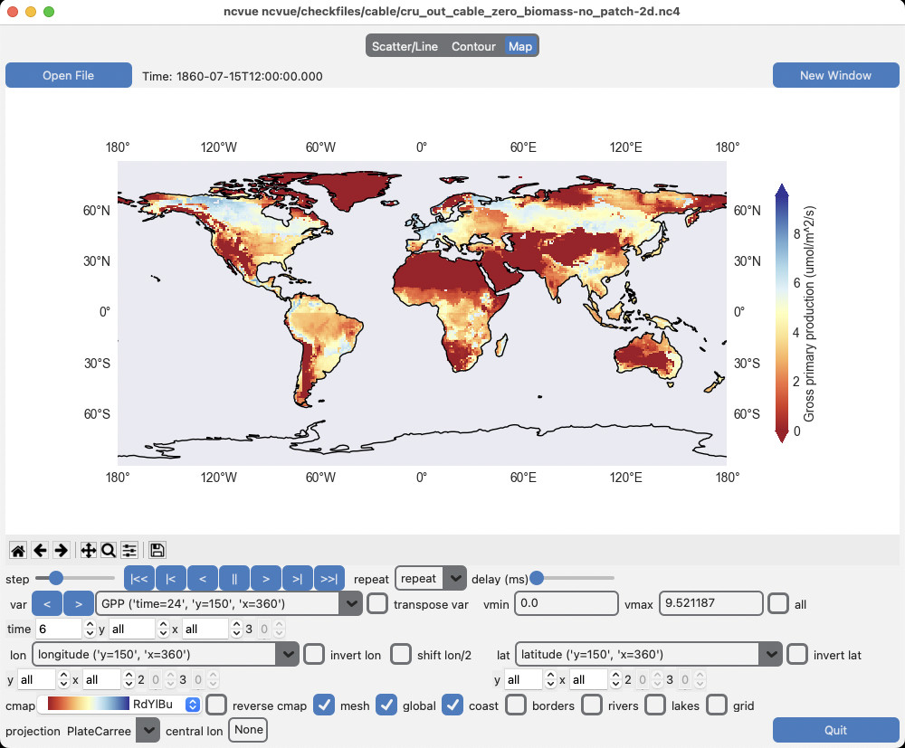Screen dimensions: 905x748
Task: Click the Open File button
Action: [x=69, y=76]
